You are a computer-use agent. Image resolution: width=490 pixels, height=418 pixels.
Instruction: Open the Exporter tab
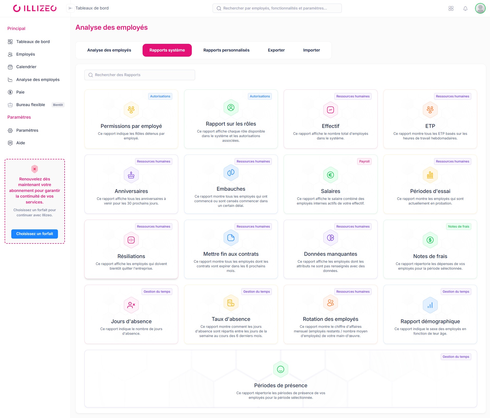pos(276,50)
